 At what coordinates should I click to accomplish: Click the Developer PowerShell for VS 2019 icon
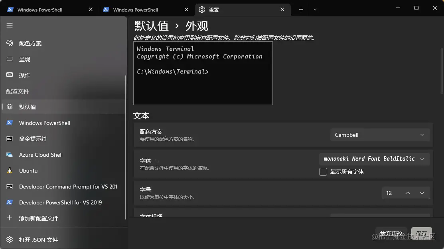tap(10, 202)
